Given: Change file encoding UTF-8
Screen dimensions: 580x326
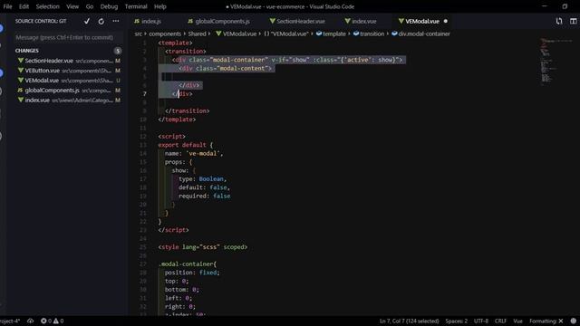Looking at the screenshot, I should tap(481, 321).
